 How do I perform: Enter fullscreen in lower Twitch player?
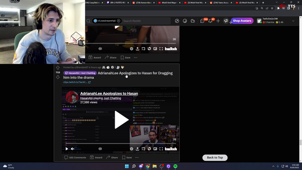(161, 149)
